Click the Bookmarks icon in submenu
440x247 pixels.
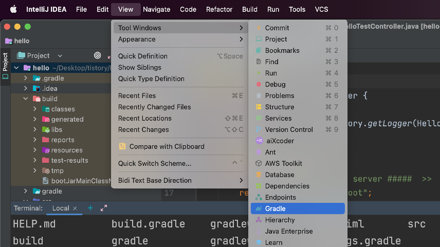(259, 50)
